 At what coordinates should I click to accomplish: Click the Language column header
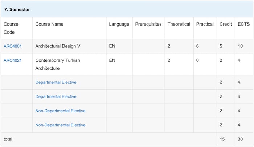coord(119,24)
